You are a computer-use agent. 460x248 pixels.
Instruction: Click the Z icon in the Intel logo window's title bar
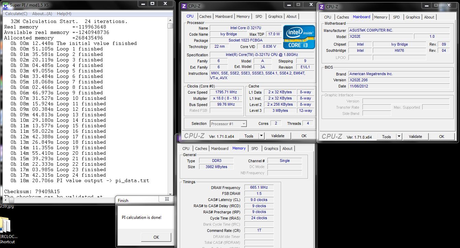184,6
